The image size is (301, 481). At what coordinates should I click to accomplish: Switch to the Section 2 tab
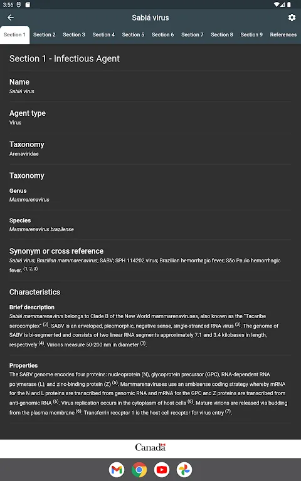45,34
